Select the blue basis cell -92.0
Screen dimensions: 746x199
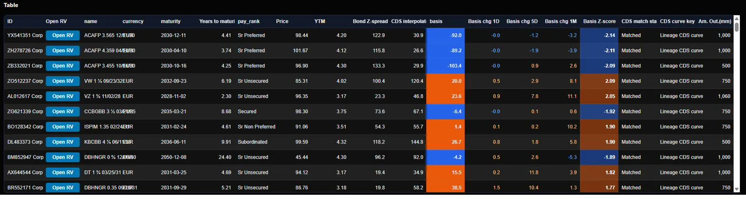pyautogui.click(x=445, y=36)
